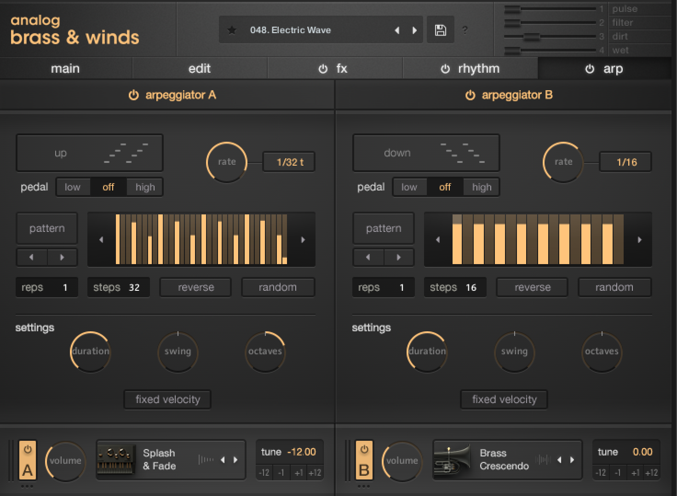Toggle the arpeggiator B power icon
The image size is (677, 496).
point(470,95)
